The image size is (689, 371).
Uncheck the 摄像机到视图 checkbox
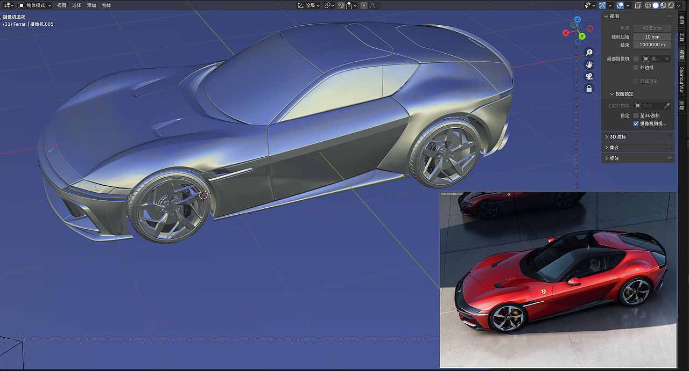coord(636,123)
